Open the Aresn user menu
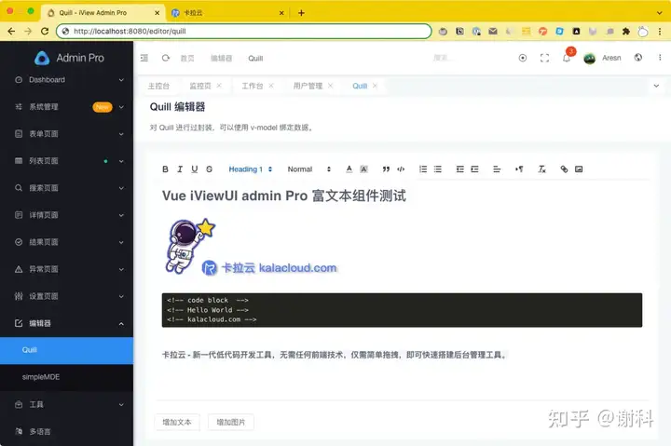The width and height of the screenshot is (671, 446). click(x=603, y=58)
